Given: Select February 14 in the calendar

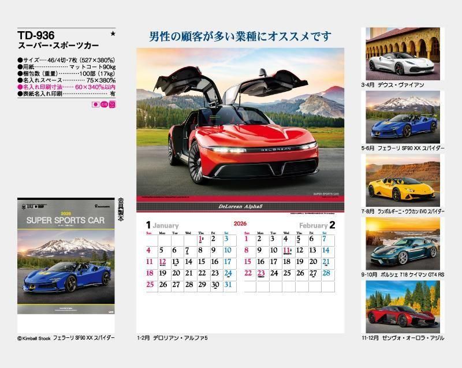Looking at the screenshot, I should 326,250.
